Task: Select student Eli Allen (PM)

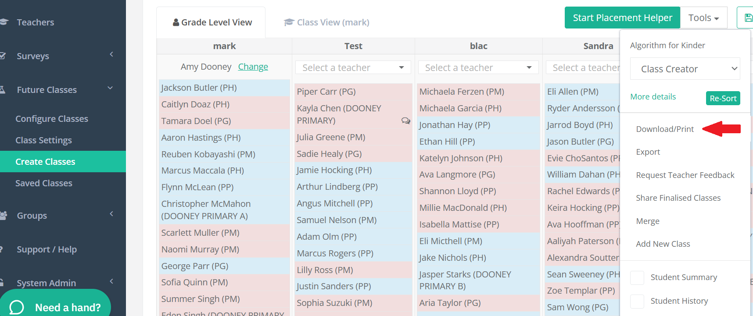Action: click(582, 92)
